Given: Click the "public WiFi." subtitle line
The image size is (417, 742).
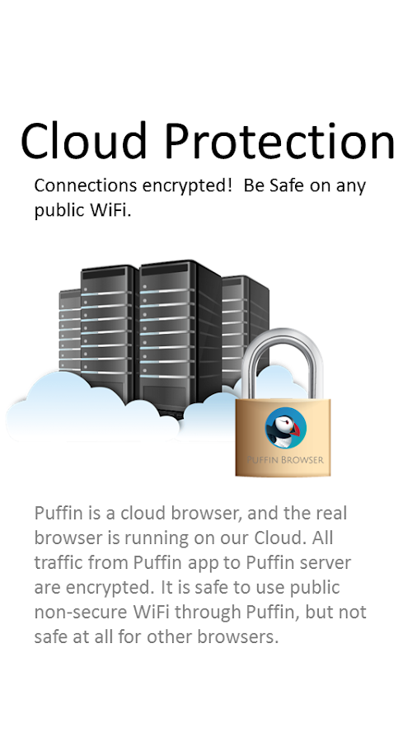Looking at the screenshot, I should [x=82, y=210].
